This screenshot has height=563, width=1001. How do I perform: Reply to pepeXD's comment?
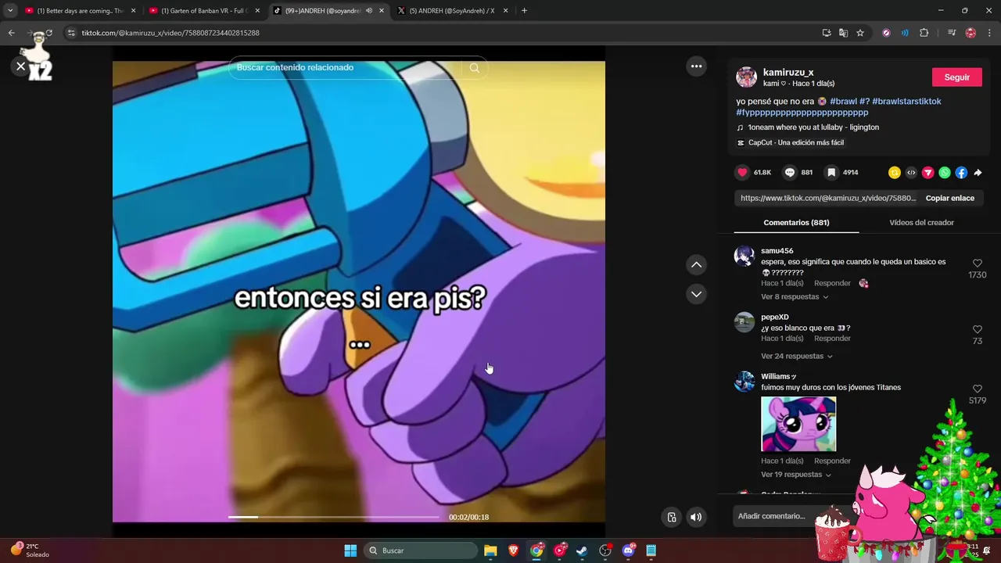(832, 339)
